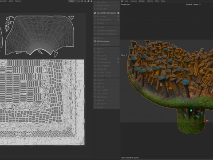Open the Project dropdown
This screenshot has width=213, height=160.
pos(74,1)
